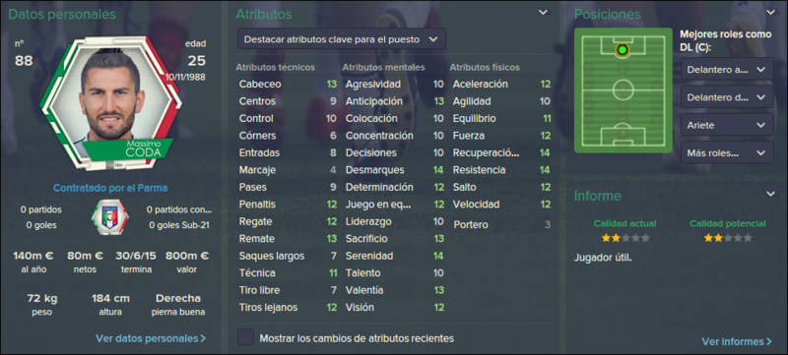
Task: Collapse the Informe panel chevron
Action: [770, 194]
